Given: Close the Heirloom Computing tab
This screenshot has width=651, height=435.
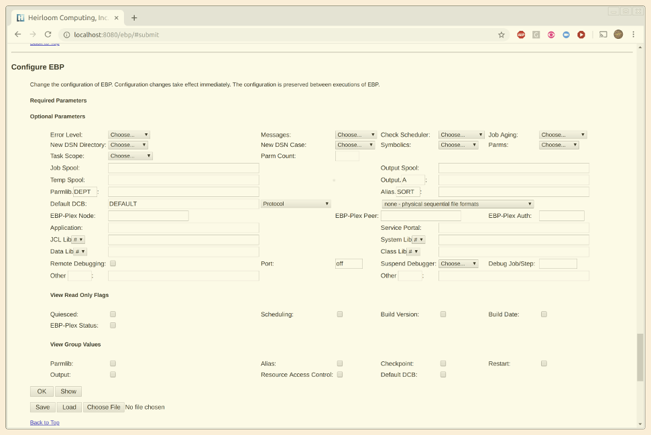Looking at the screenshot, I should (x=116, y=18).
